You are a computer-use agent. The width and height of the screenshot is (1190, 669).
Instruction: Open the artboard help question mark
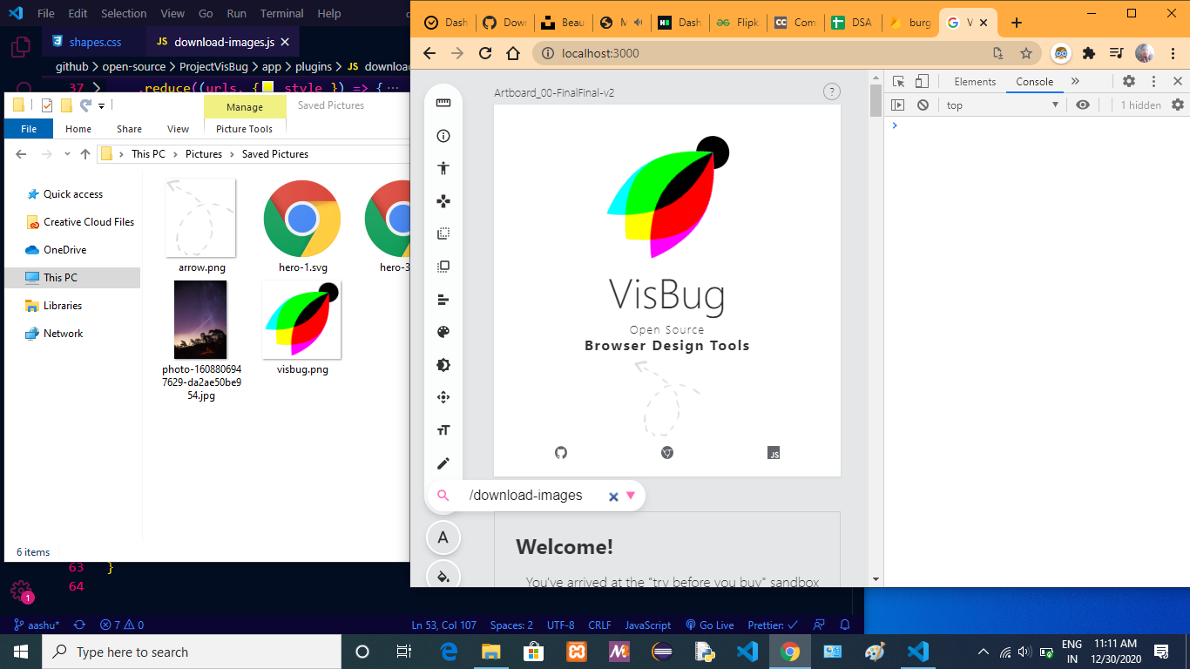(832, 91)
